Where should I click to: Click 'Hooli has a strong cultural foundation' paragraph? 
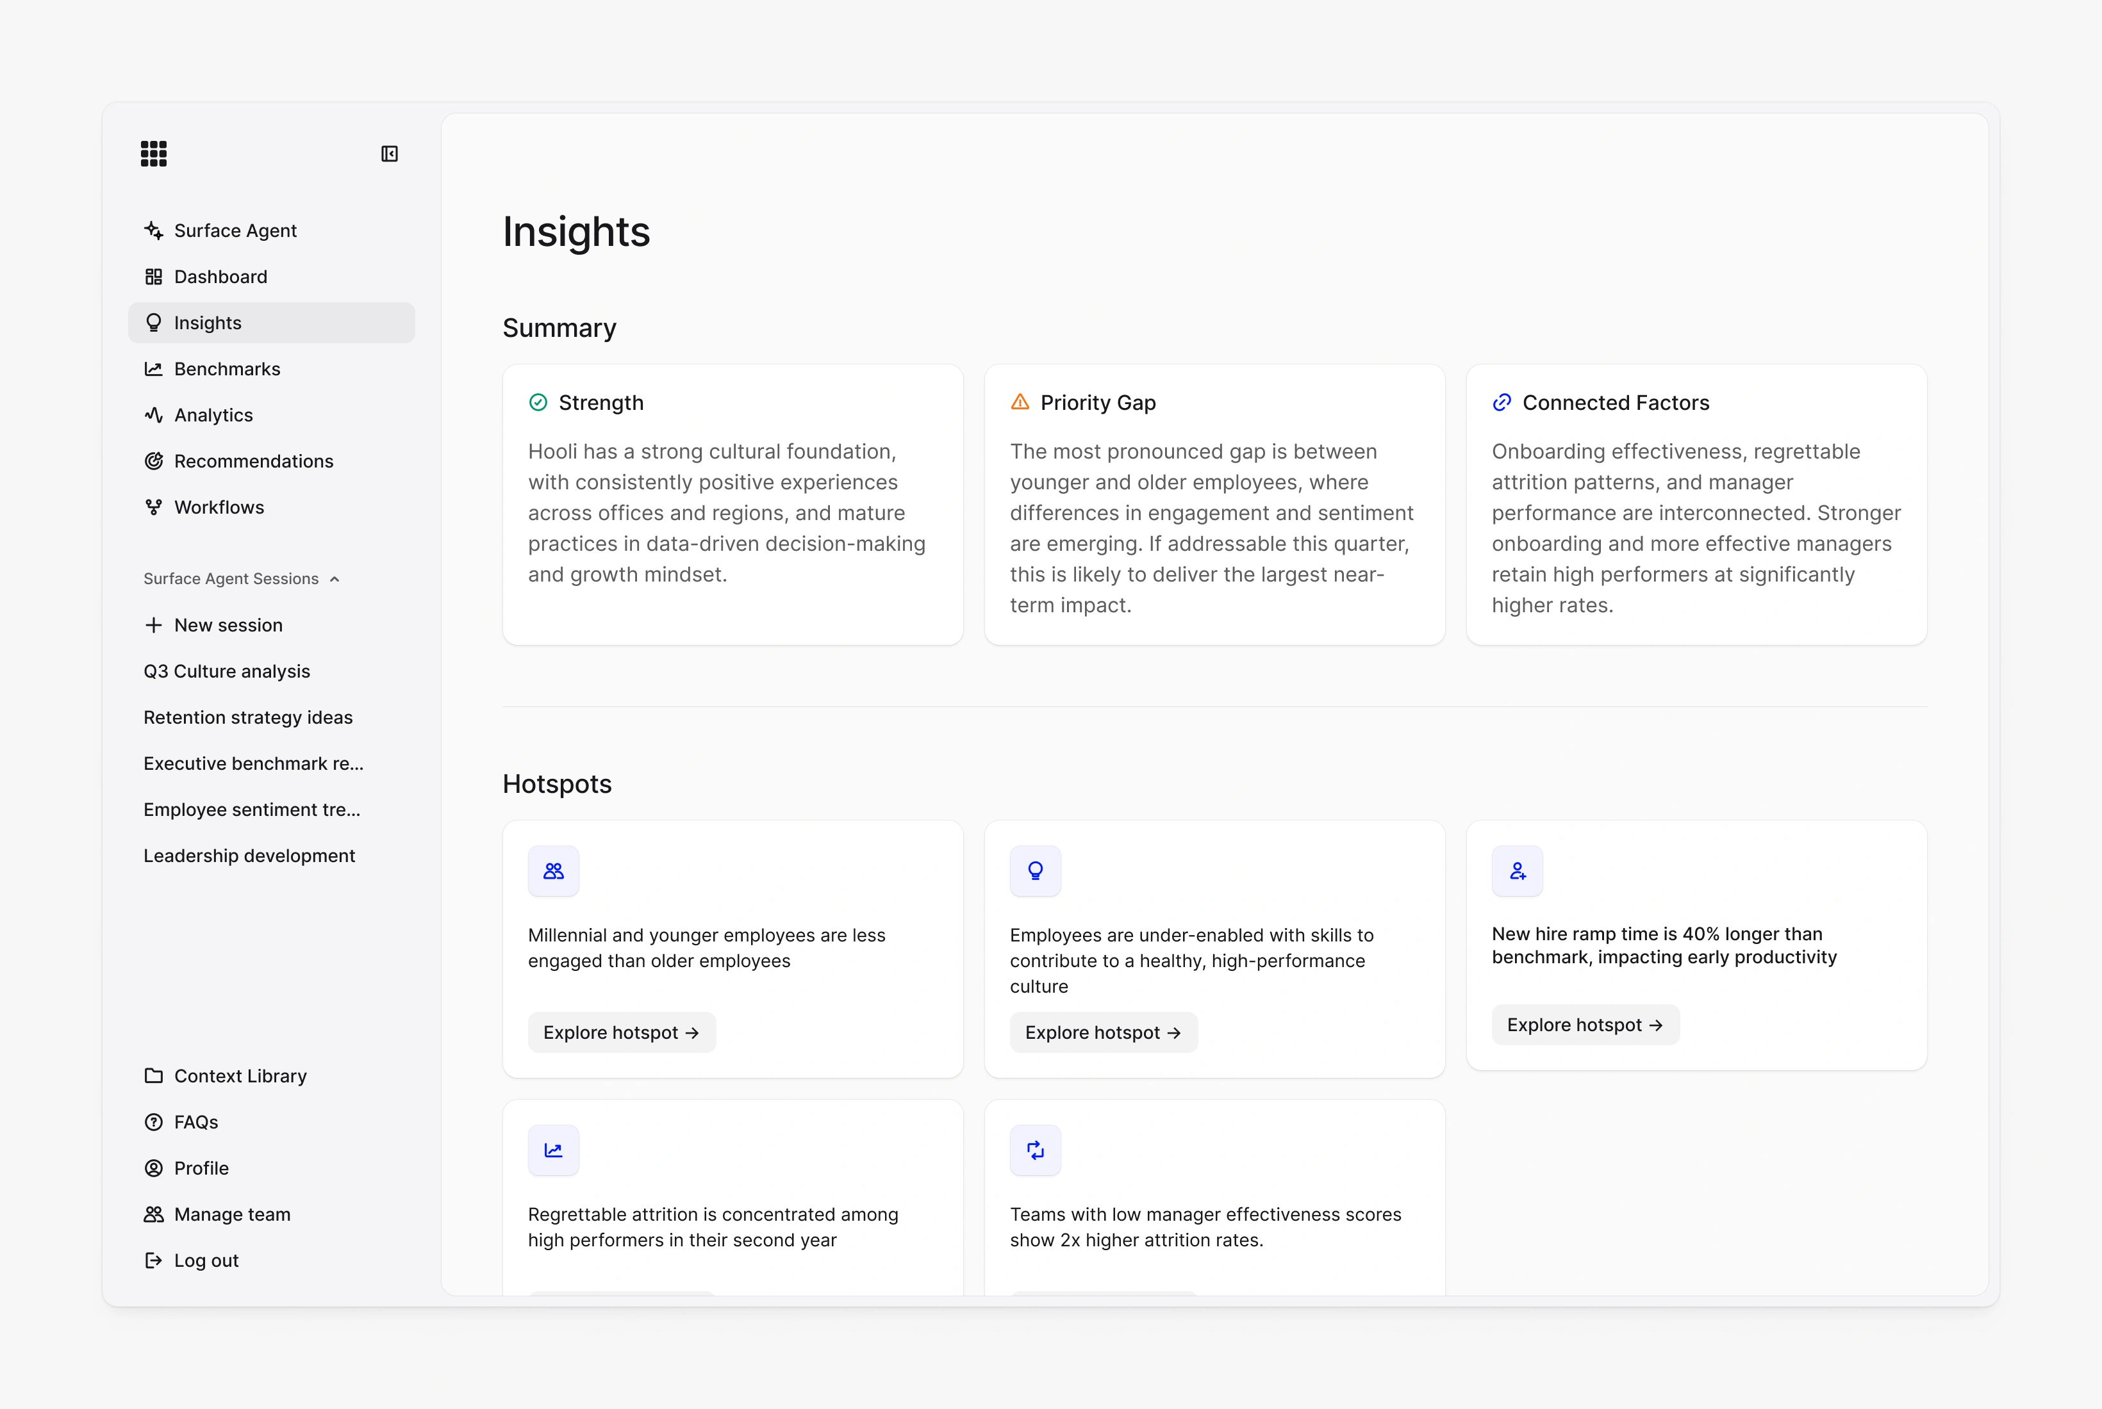click(x=727, y=513)
